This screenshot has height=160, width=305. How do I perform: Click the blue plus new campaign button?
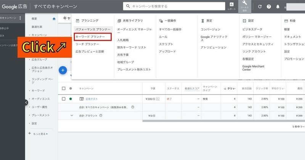pyautogui.click(x=63, y=70)
